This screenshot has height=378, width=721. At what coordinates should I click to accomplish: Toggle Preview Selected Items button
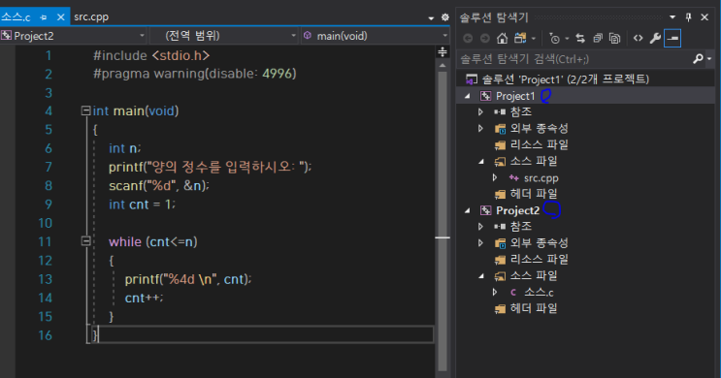coord(672,39)
